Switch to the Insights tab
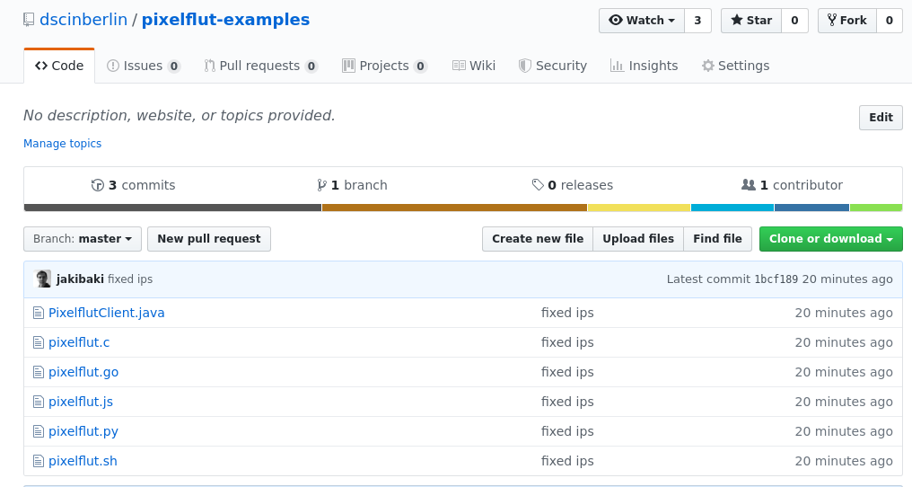 click(644, 66)
